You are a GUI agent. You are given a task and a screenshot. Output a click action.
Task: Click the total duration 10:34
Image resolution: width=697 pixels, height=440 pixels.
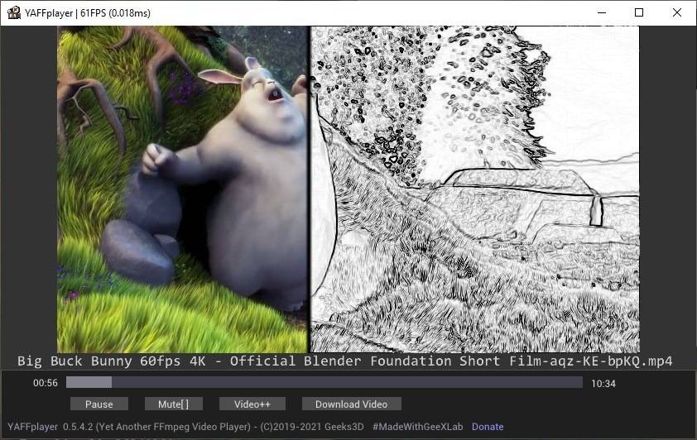(x=603, y=384)
